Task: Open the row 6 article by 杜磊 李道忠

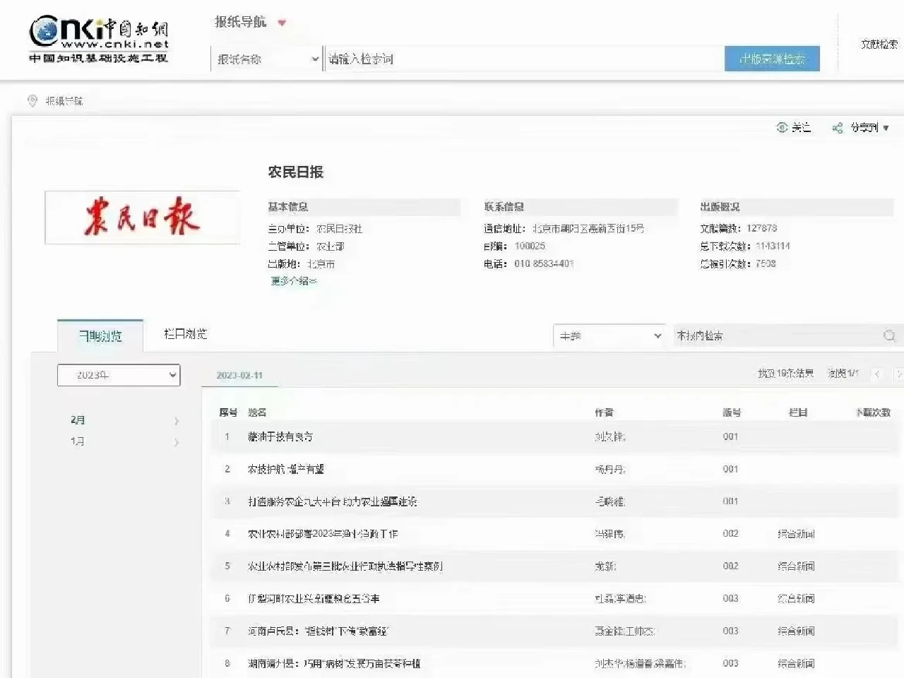Action: point(314,599)
